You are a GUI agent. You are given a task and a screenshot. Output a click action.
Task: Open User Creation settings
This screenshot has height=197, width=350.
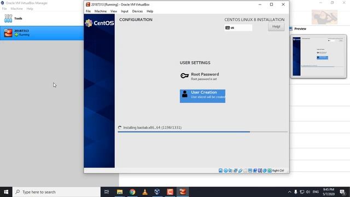(x=202, y=96)
